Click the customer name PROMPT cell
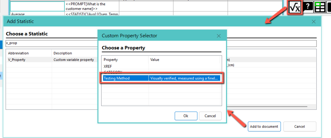 [92, 6]
